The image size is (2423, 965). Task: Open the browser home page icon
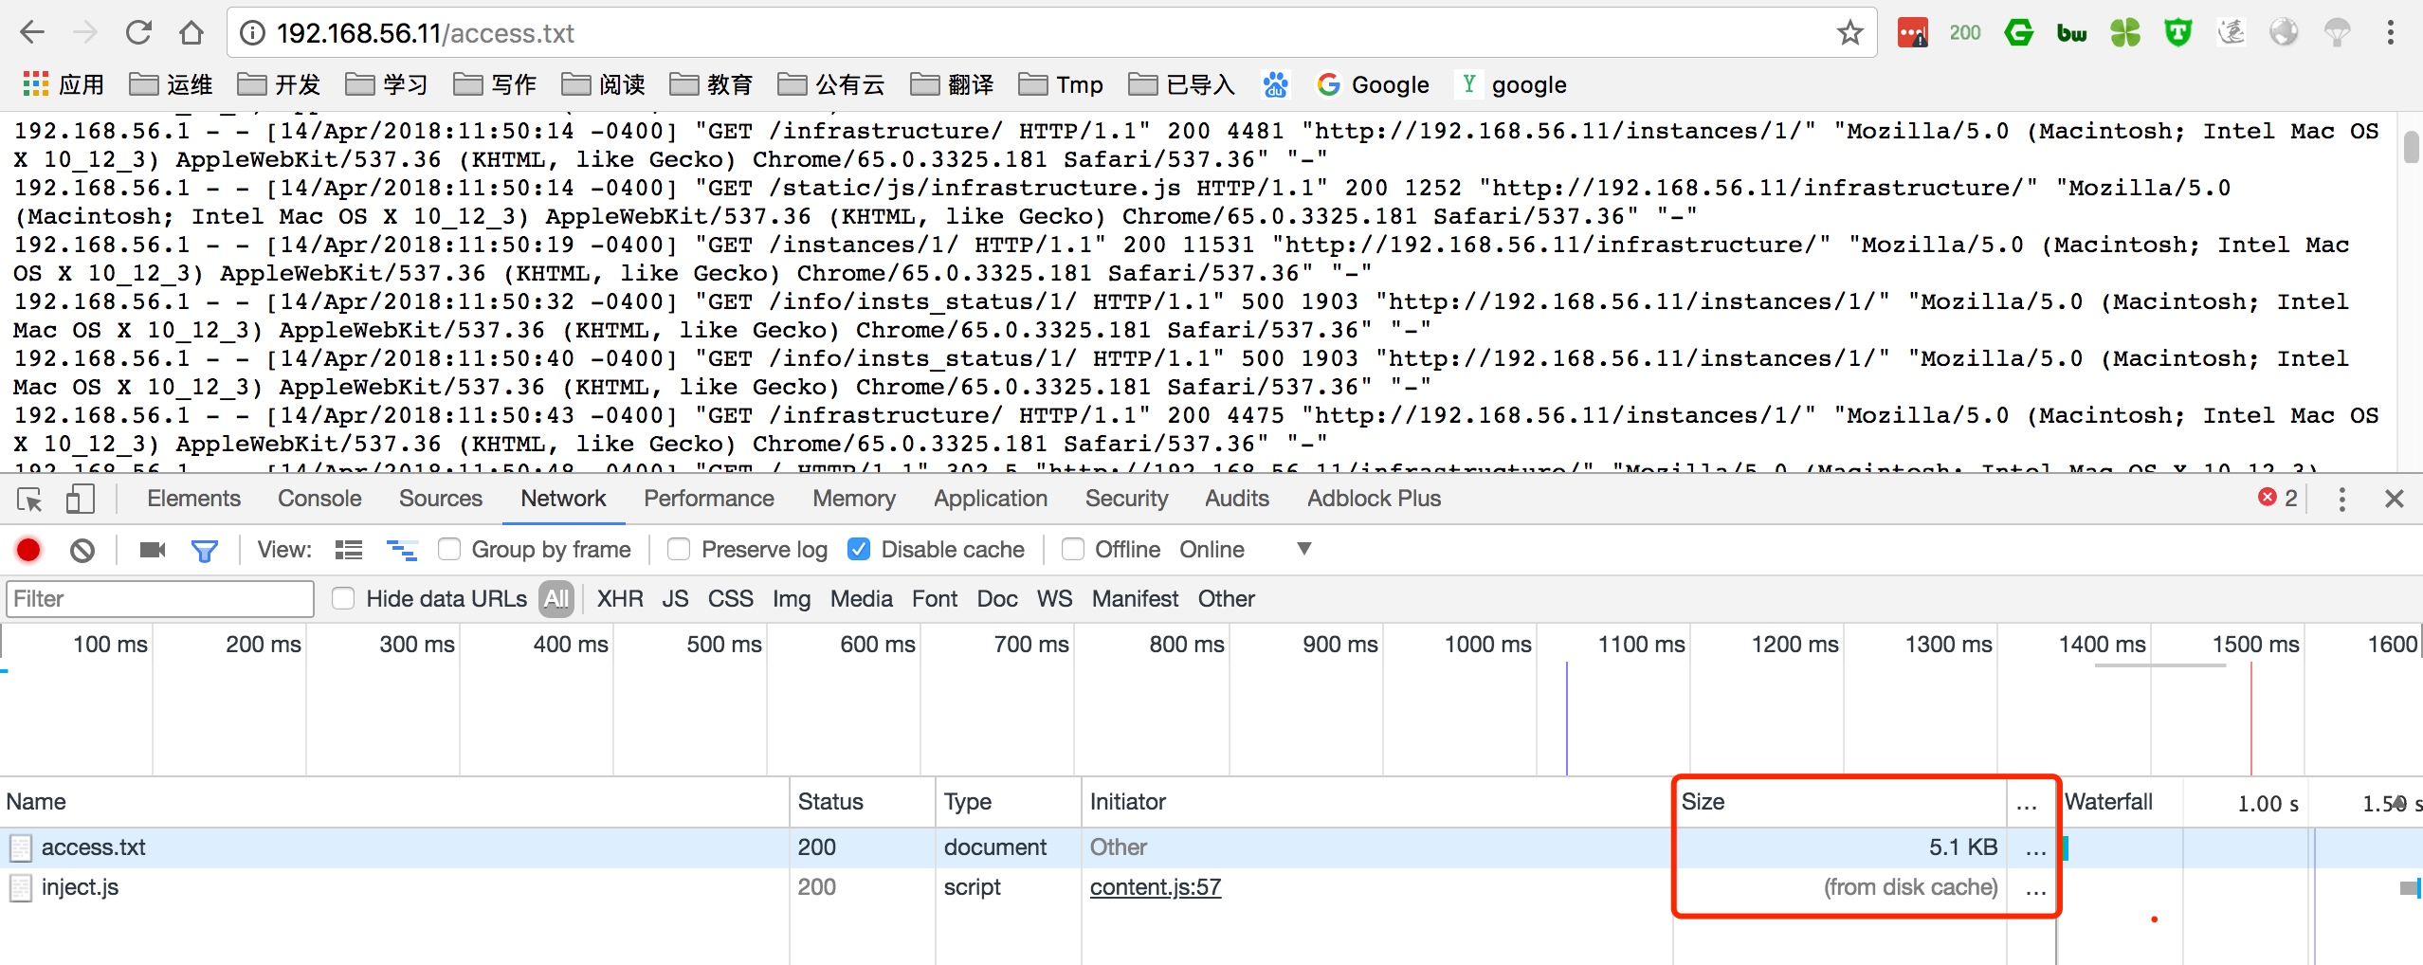pyautogui.click(x=191, y=33)
